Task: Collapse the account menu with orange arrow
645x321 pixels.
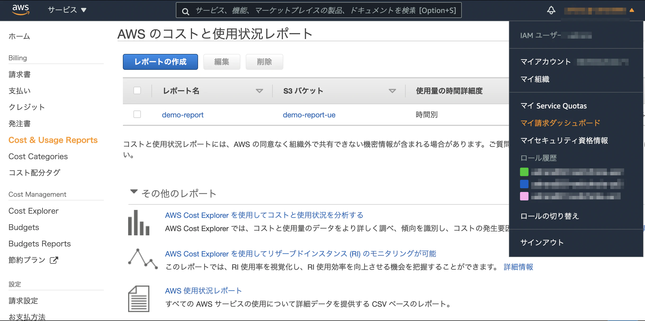Action: point(632,10)
